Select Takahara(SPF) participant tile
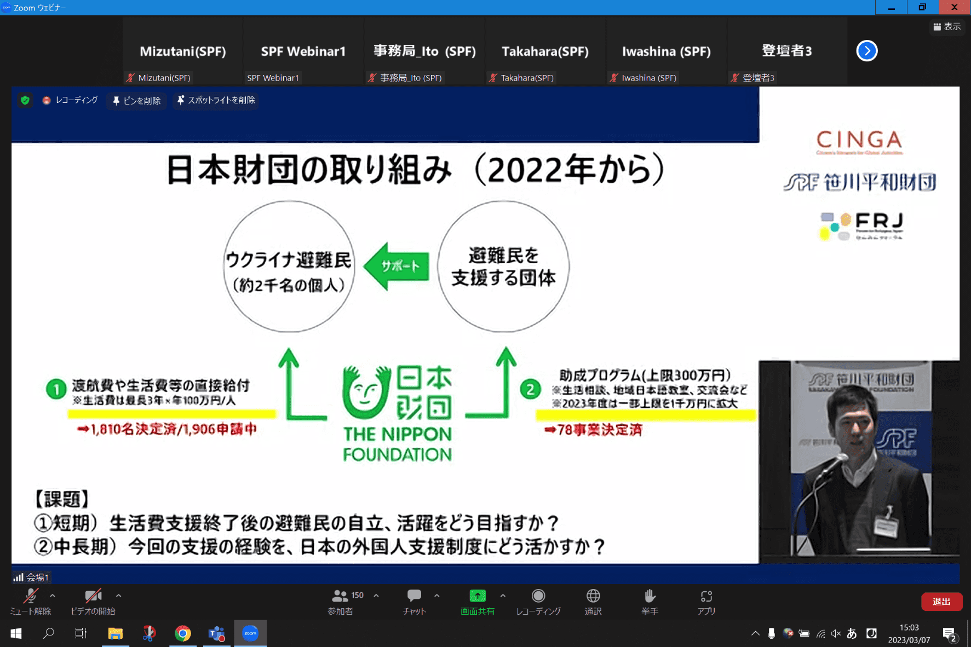Image resolution: width=971 pixels, height=647 pixels. [x=545, y=51]
